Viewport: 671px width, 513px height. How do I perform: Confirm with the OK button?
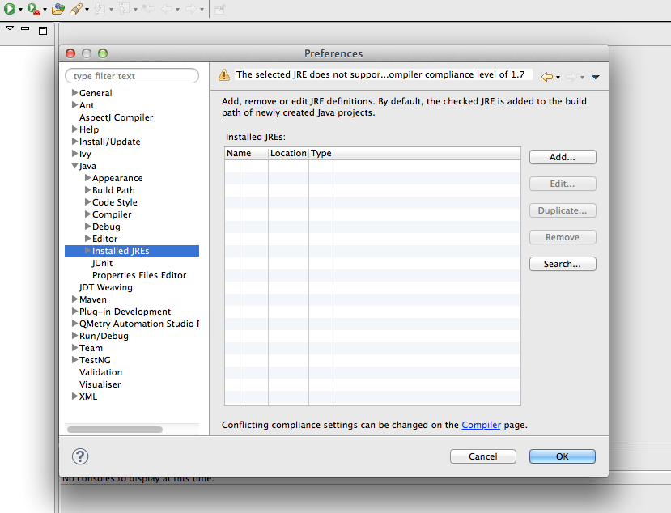click(563, 456)
